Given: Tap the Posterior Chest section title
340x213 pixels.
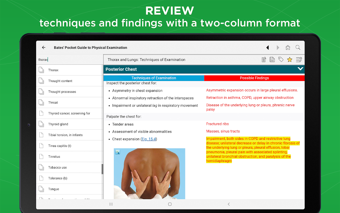Looking at the screenshot, I should point(121,69).
